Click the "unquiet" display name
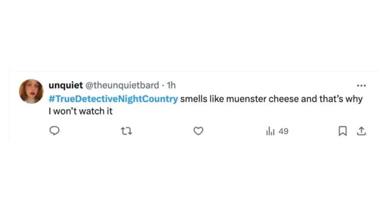The height and width of the screenshot is (202, 386). 65,85
